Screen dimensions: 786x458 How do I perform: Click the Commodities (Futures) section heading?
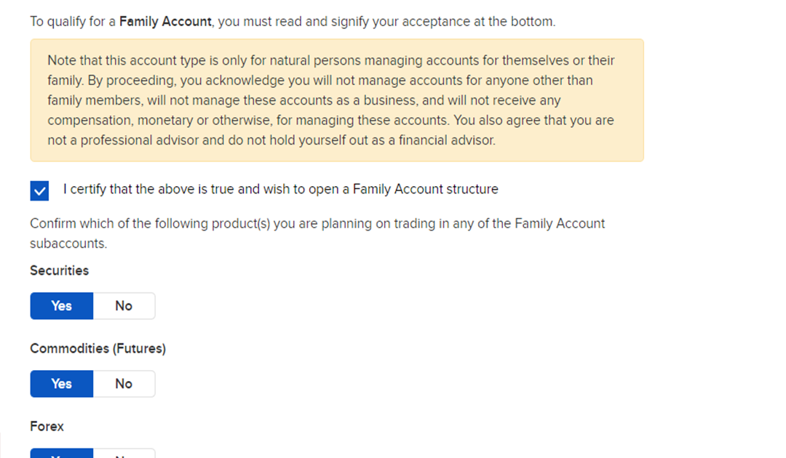pyautogui.click(x=98, y=349)
